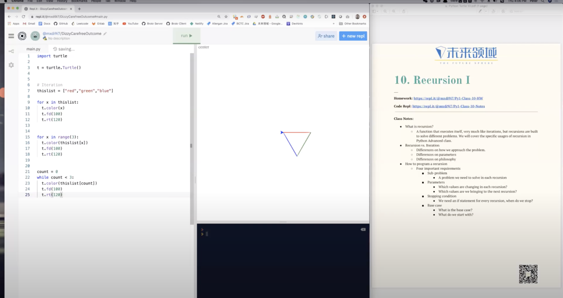Expand the Other Bookmarks folder

tap(353, 23)
